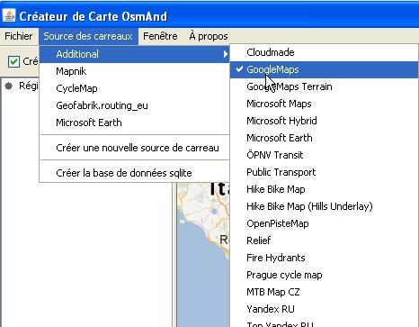Open the Fenêtre menu

(x=160, y=36)
